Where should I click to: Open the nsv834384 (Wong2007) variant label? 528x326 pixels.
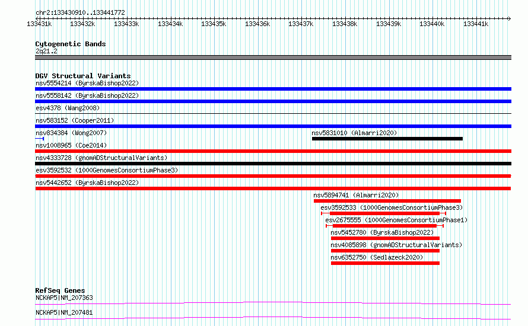71,133
